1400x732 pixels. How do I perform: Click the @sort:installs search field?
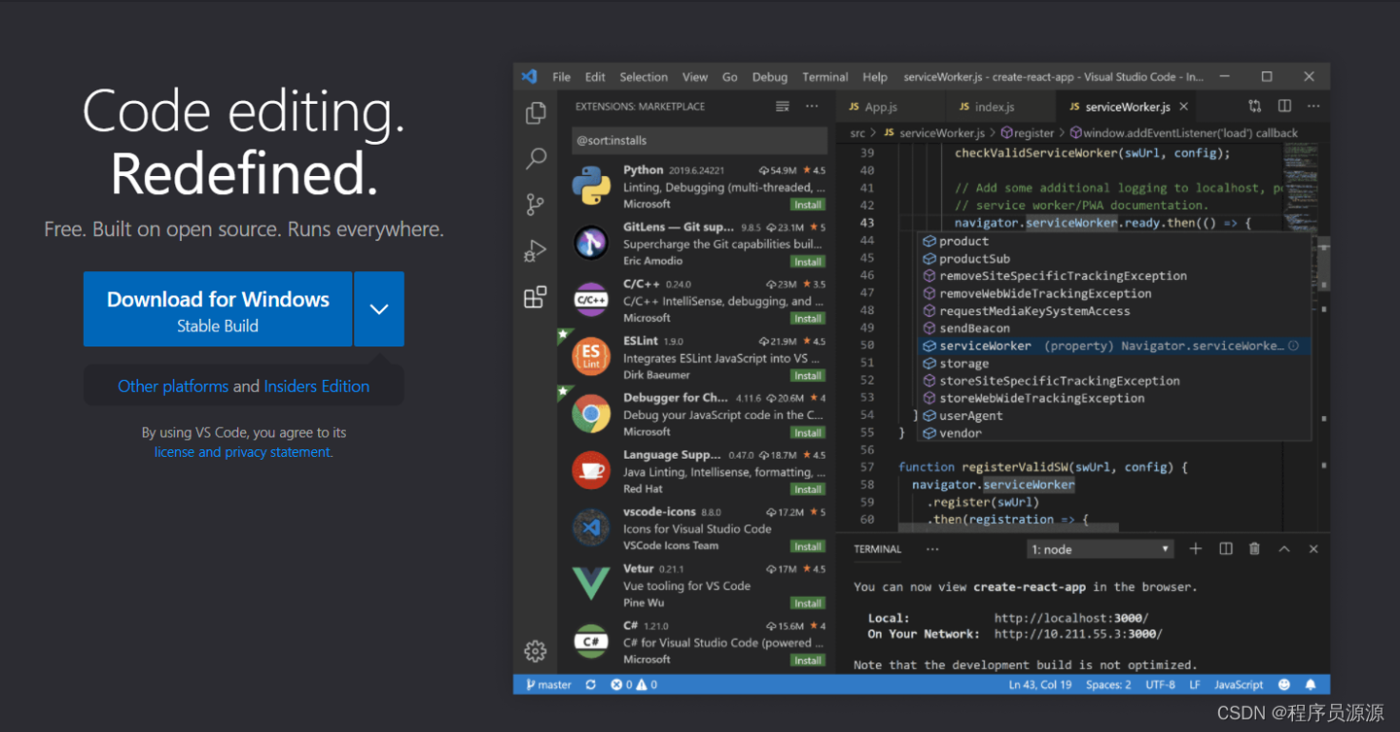[x=700, y=140]
